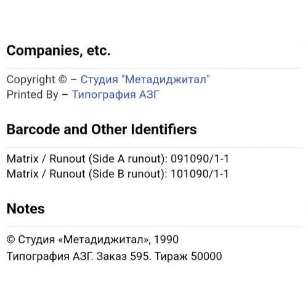The image size is (308, 308).
Task: Click the year 1990 in Notes
Action: coord(166,240)
